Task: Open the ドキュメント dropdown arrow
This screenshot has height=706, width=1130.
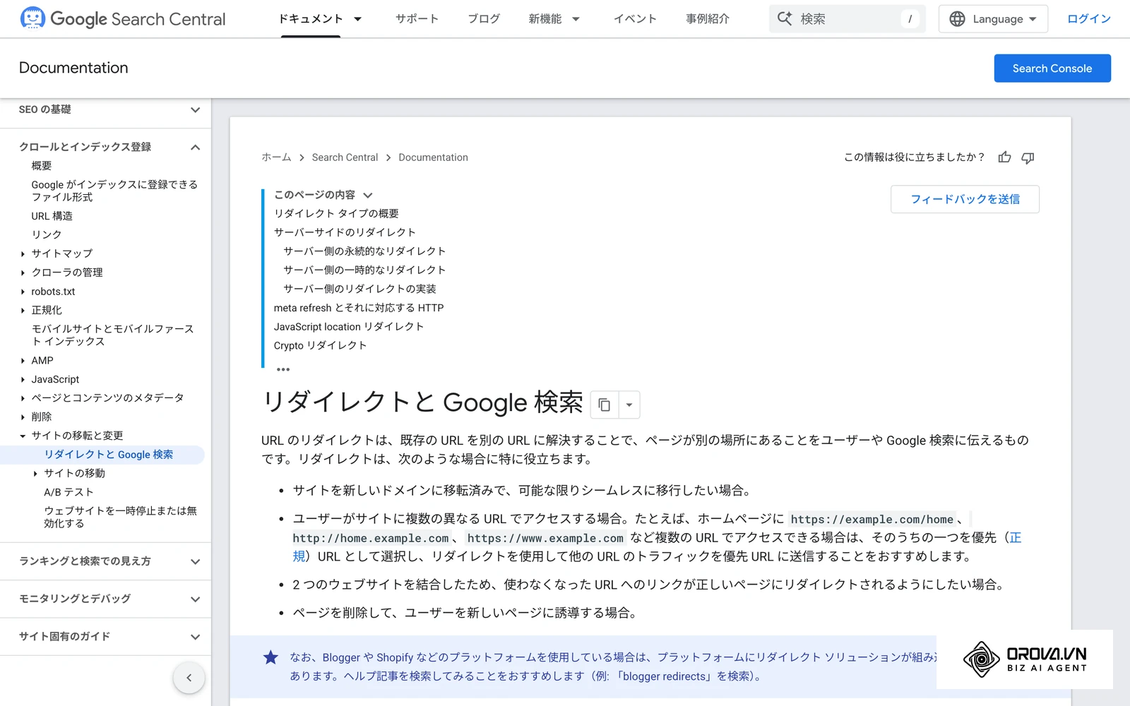Action: pyautogui.click(x=358, y=19)
